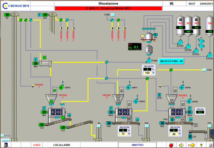
Task: Open the PSBG pump icon
Action: pos(149,60)
